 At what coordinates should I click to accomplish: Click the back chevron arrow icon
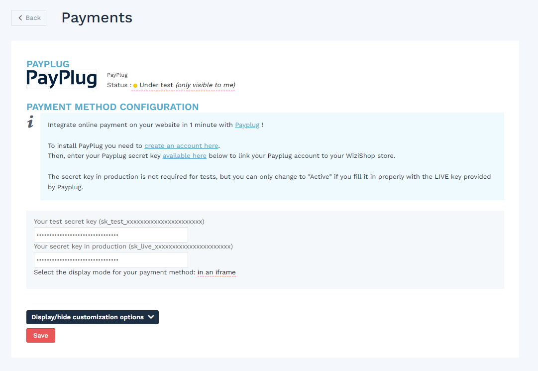20,18
